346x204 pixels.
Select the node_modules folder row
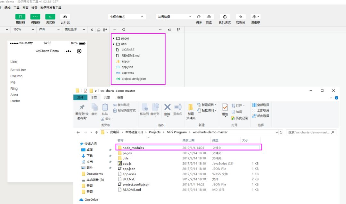(189, 148)
